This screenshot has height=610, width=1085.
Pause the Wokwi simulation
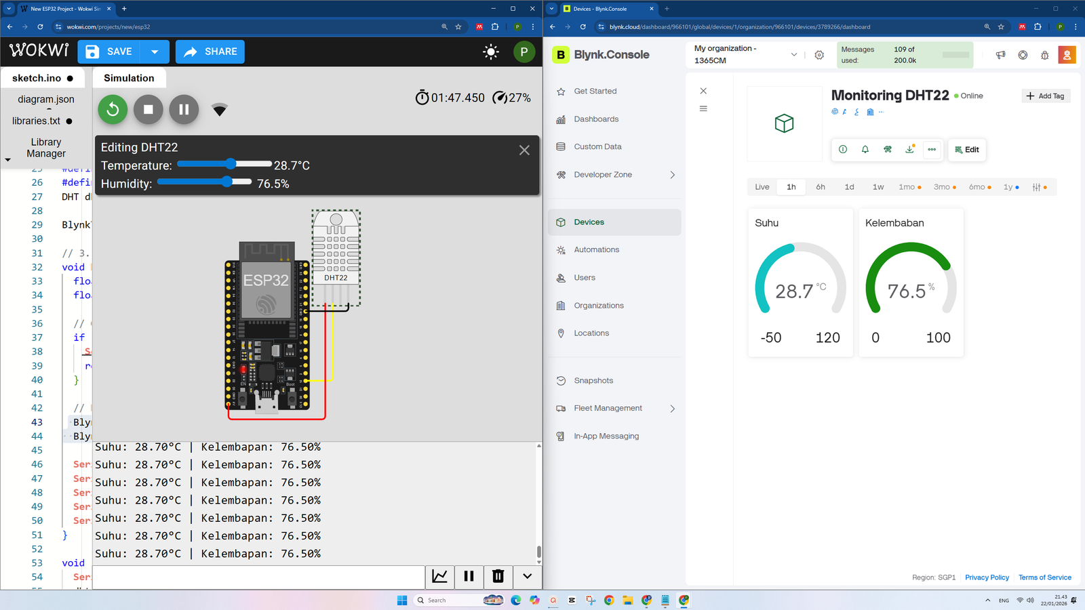coord(184,109)
